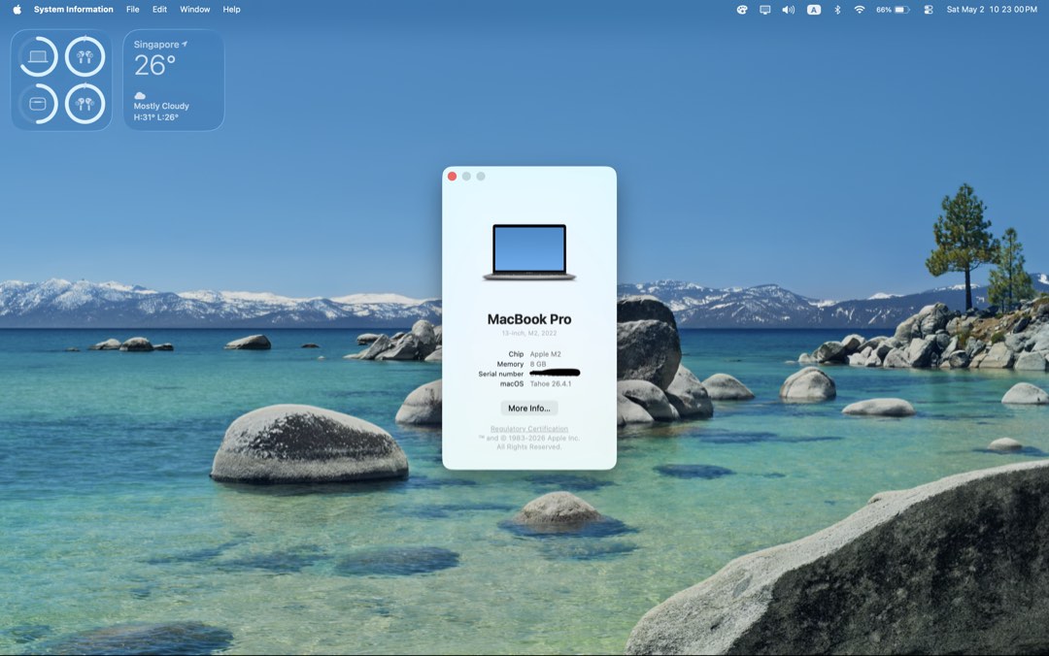The image size is (1049, 656).
Task: Open the Apple menu
Action: [17, 10]
